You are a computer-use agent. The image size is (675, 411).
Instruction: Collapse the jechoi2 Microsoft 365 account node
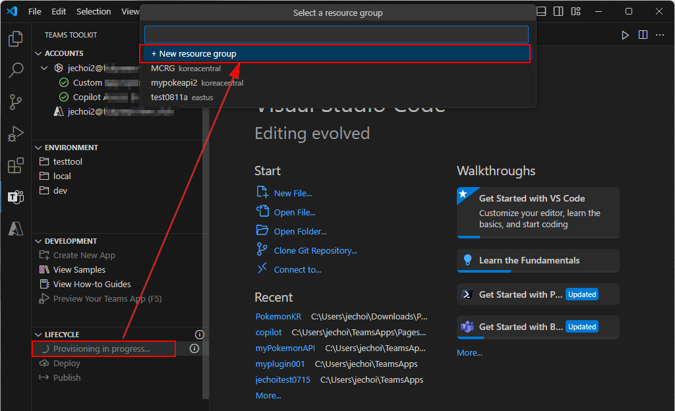pyautogui.click(x=44, y=68)
